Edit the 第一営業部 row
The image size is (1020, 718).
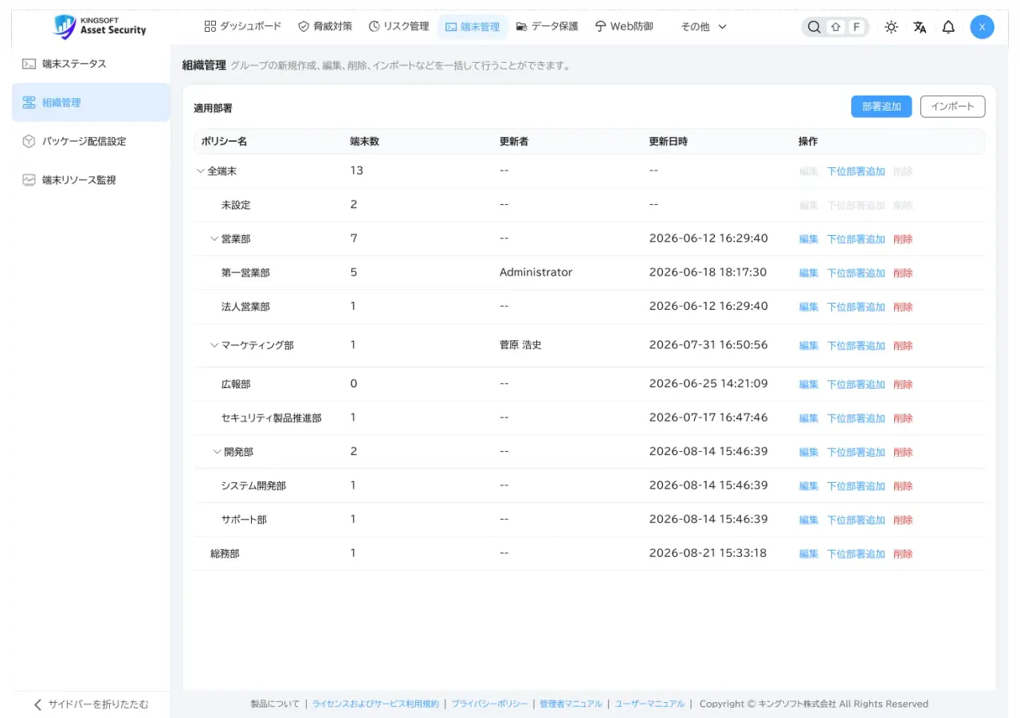click(808, 273)
